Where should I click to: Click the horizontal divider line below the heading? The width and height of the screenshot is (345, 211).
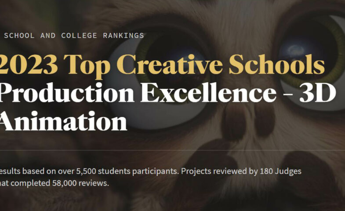[x=172, y=150]
